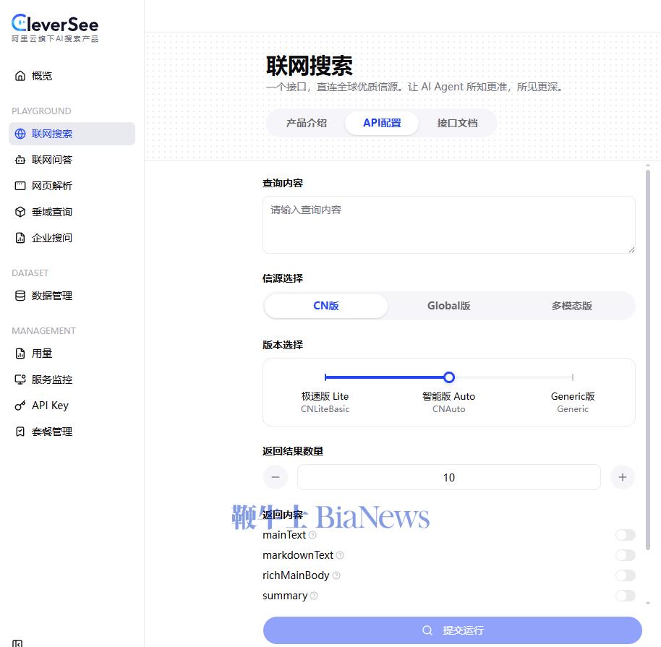The image size is (661, 647).
Task: Go to 联网问答 in the sidebar
Action: tap(72, 160)
